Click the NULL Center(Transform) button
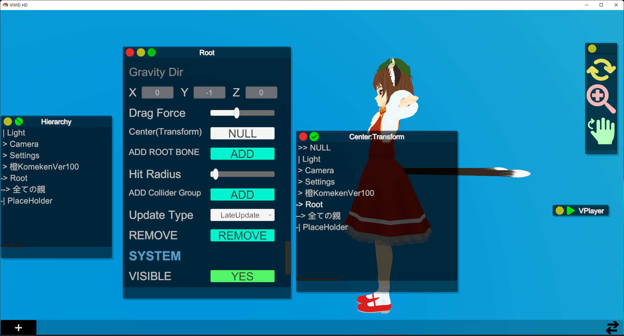 [x=242, y=133]
